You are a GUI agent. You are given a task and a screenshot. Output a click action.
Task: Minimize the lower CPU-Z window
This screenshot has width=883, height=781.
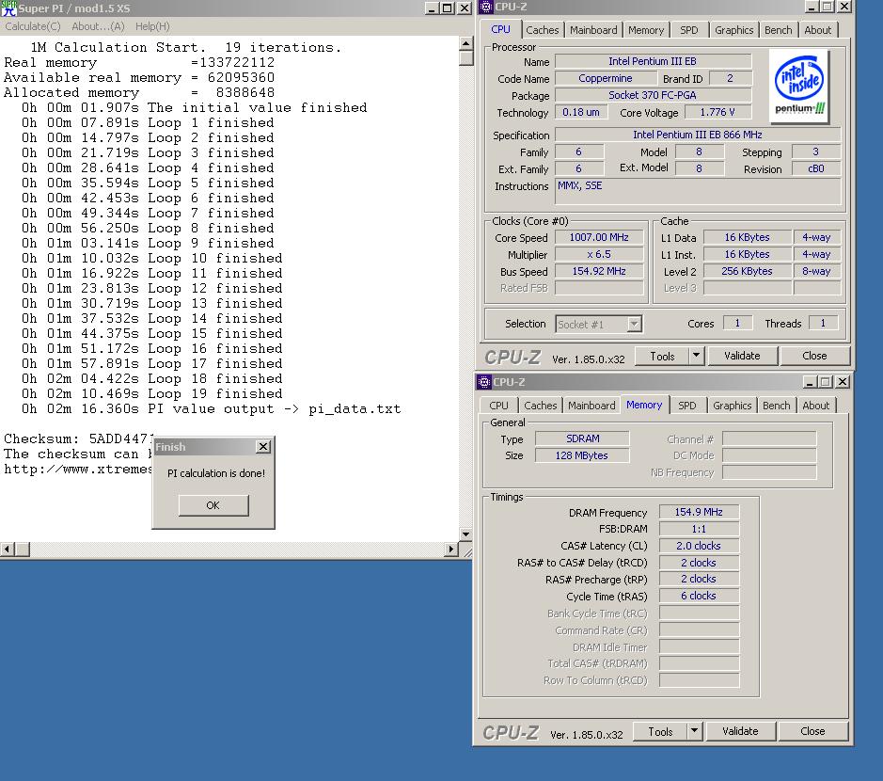pyautogui.click(x=810, y=382)
